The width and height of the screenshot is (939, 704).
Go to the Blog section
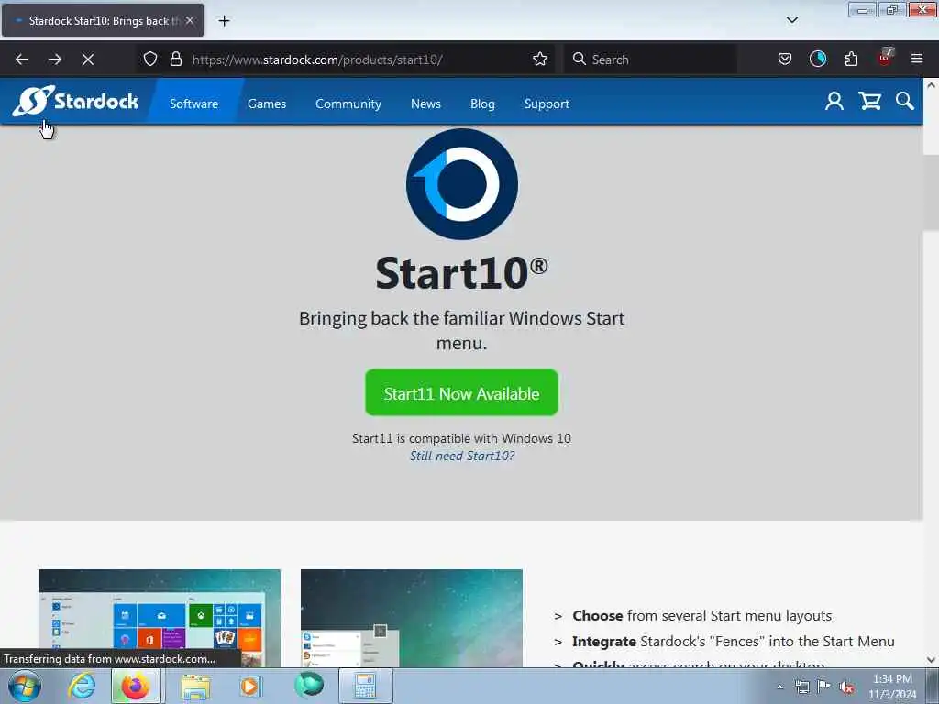[x=482, y=104]
